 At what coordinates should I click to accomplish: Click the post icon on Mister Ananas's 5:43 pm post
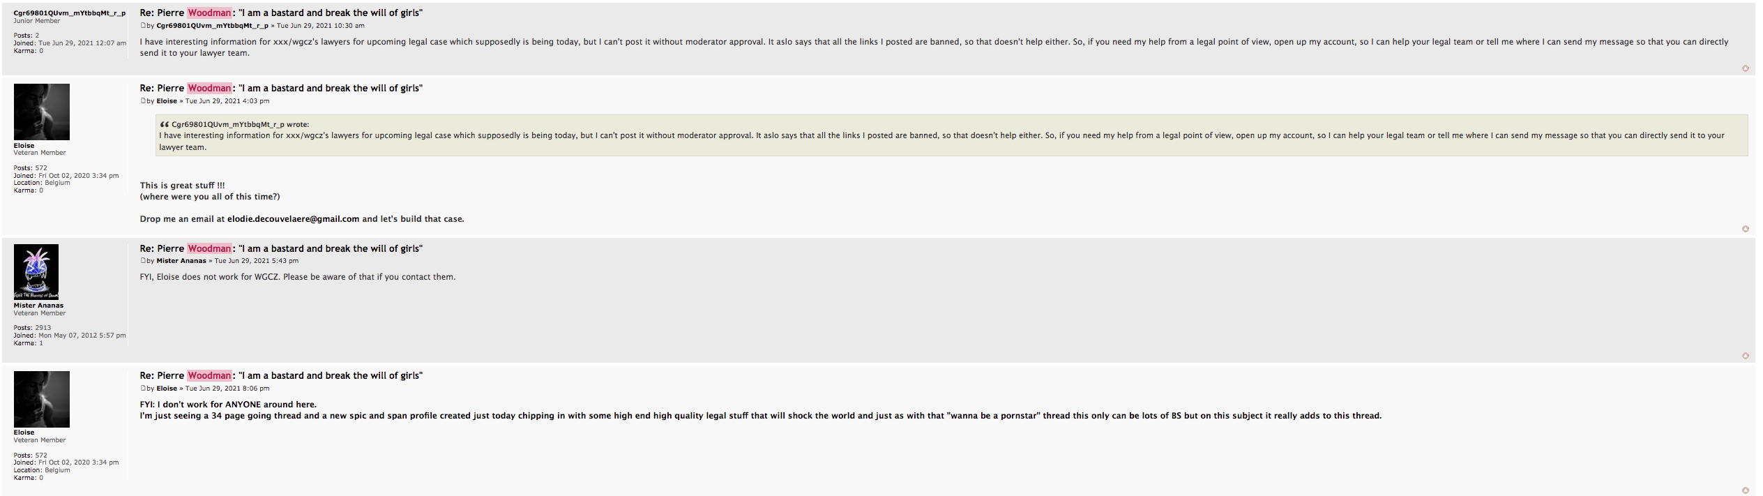tap(143, 261)
